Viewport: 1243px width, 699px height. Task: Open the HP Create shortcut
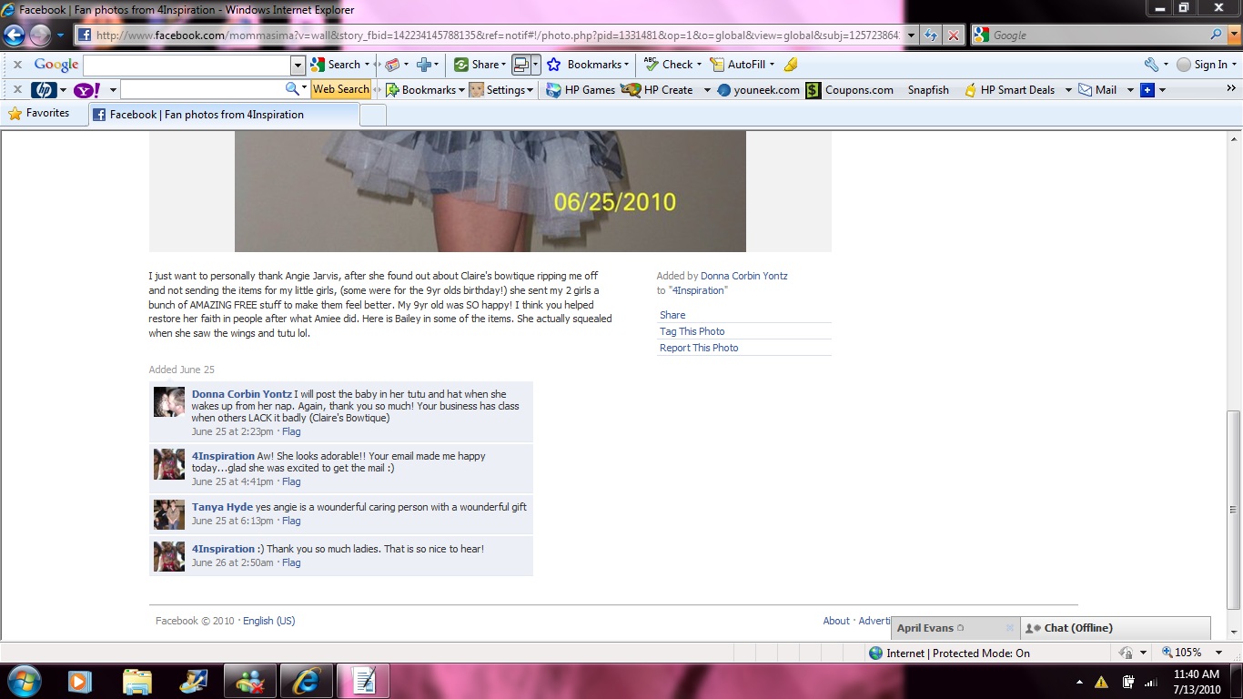pos(657,90)
